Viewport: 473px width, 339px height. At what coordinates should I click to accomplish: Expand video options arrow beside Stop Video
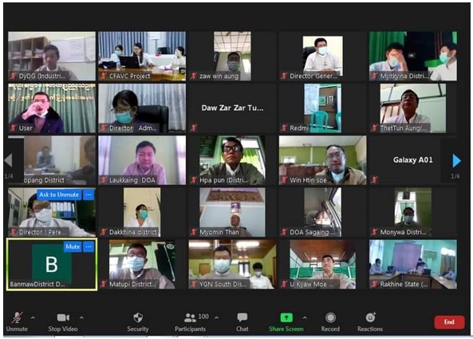[x=81, y=318]
